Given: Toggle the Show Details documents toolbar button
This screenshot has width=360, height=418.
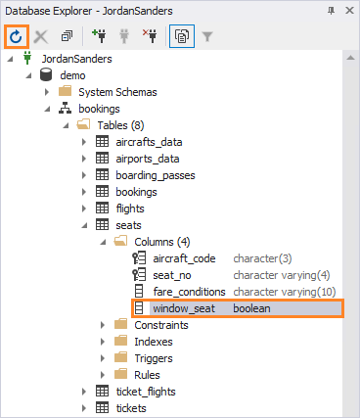Looking at the screenshot, I should tap(182, 36).
